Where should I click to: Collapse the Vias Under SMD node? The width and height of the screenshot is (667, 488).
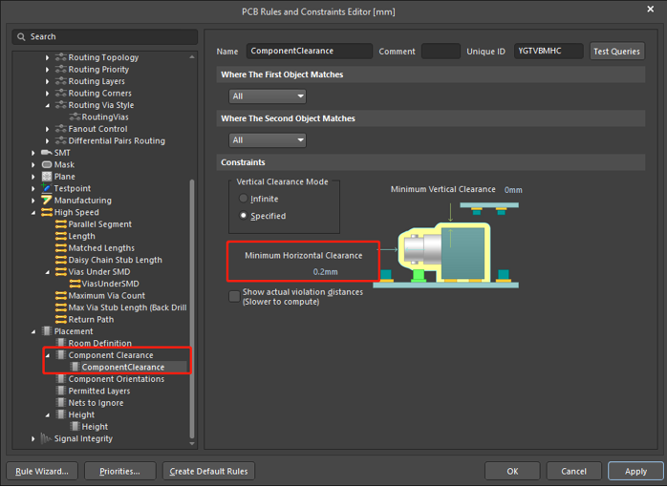pos(47,271)
